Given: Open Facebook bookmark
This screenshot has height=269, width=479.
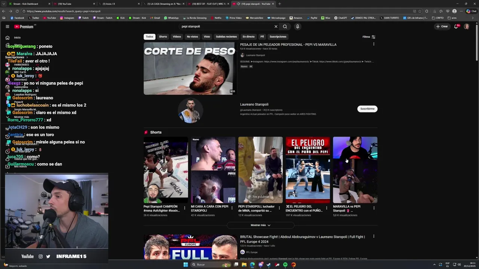Looking at the screenshot, I should (x=17, y=18).
